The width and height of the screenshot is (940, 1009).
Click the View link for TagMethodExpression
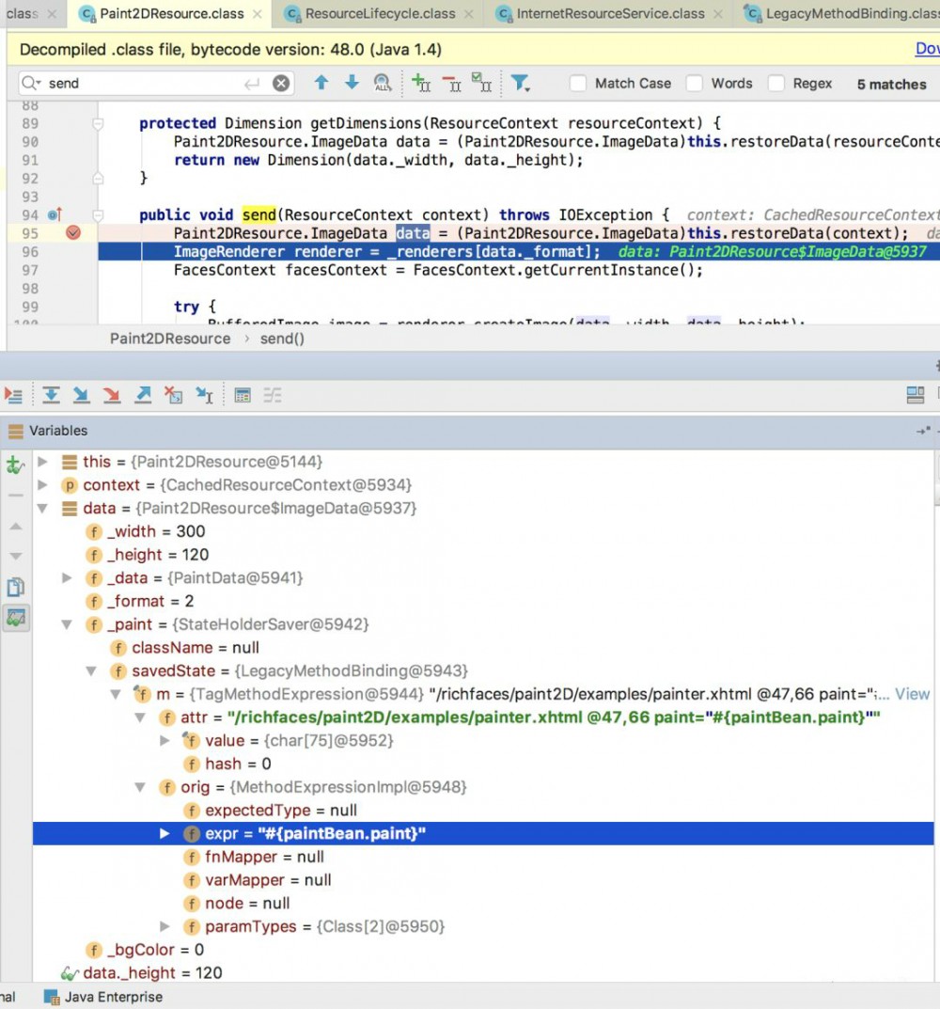(912, 694)
